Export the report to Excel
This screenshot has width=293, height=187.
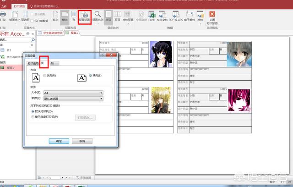click(x=152, y=16)
